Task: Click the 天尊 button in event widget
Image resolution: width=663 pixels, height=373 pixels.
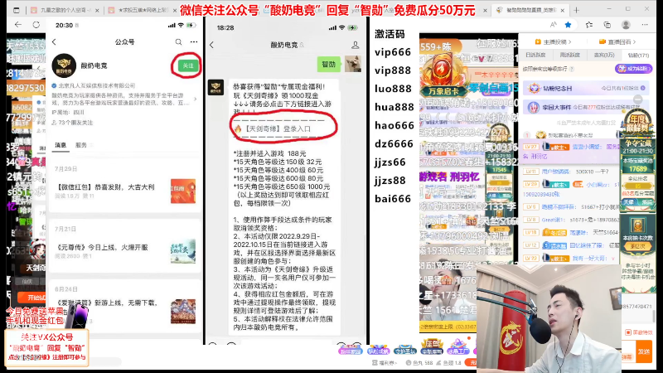Action: pos(630,202)
